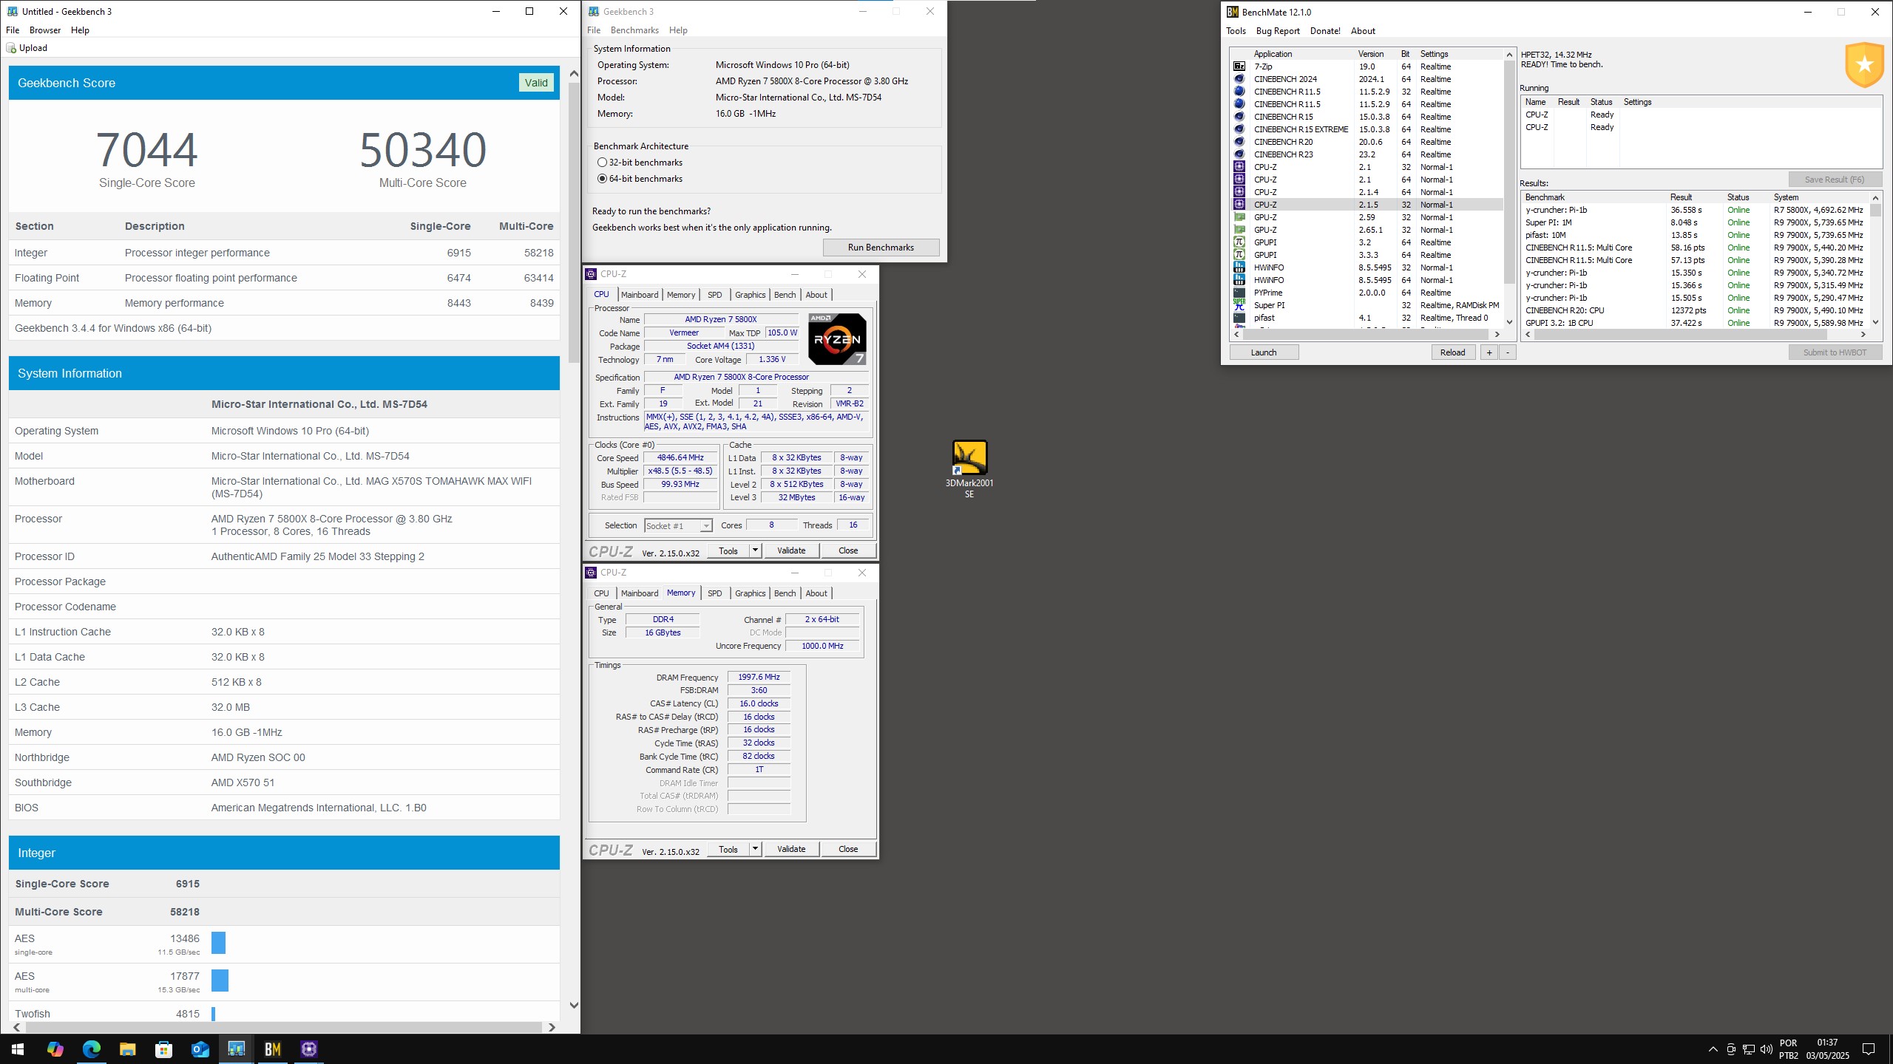Click the Save Result (F6) button

click(1835, 180)
